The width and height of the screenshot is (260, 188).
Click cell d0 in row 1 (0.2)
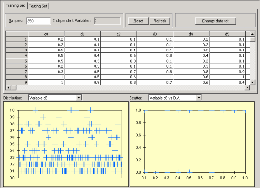point(46,39)
